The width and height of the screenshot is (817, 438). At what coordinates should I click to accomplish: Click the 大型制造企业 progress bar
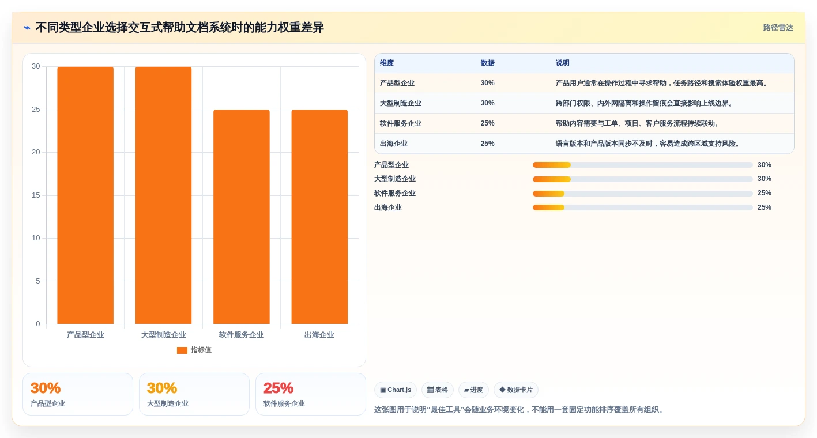pyautogui.click(x=643, y=179)
